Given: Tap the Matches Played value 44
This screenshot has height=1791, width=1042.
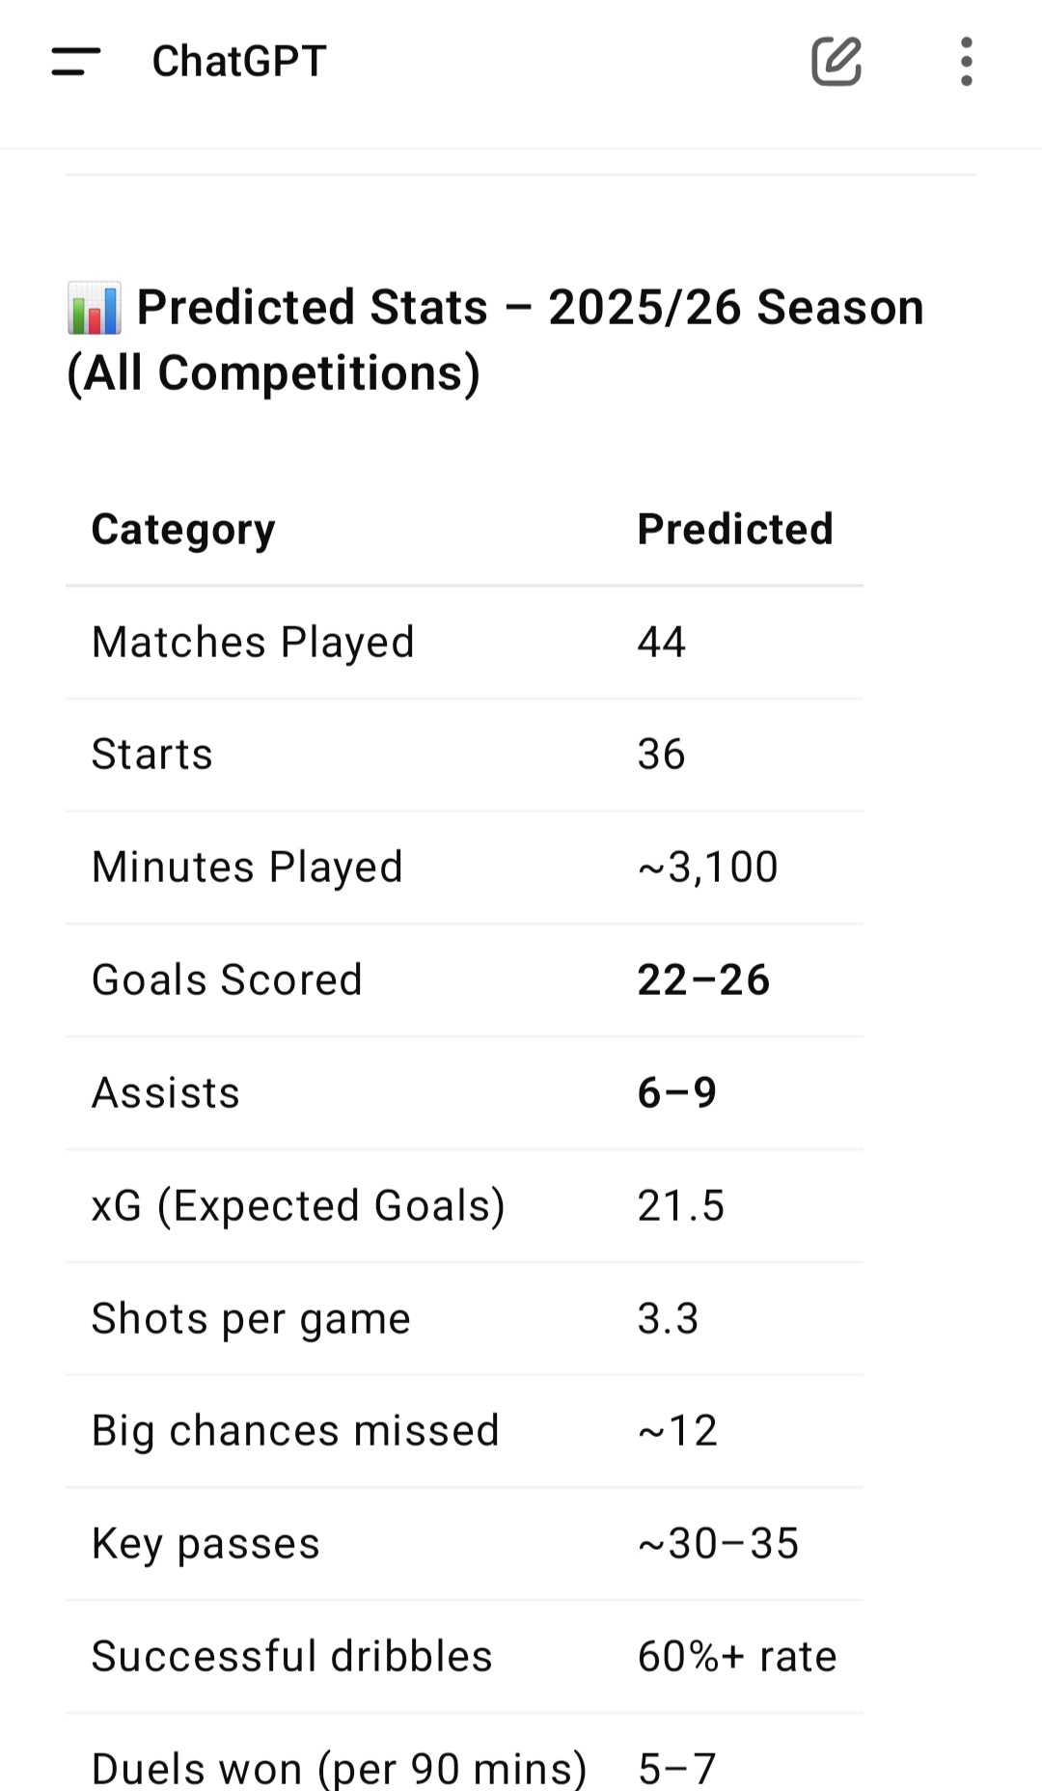Looking at the screenshot, I should point(662,643).
